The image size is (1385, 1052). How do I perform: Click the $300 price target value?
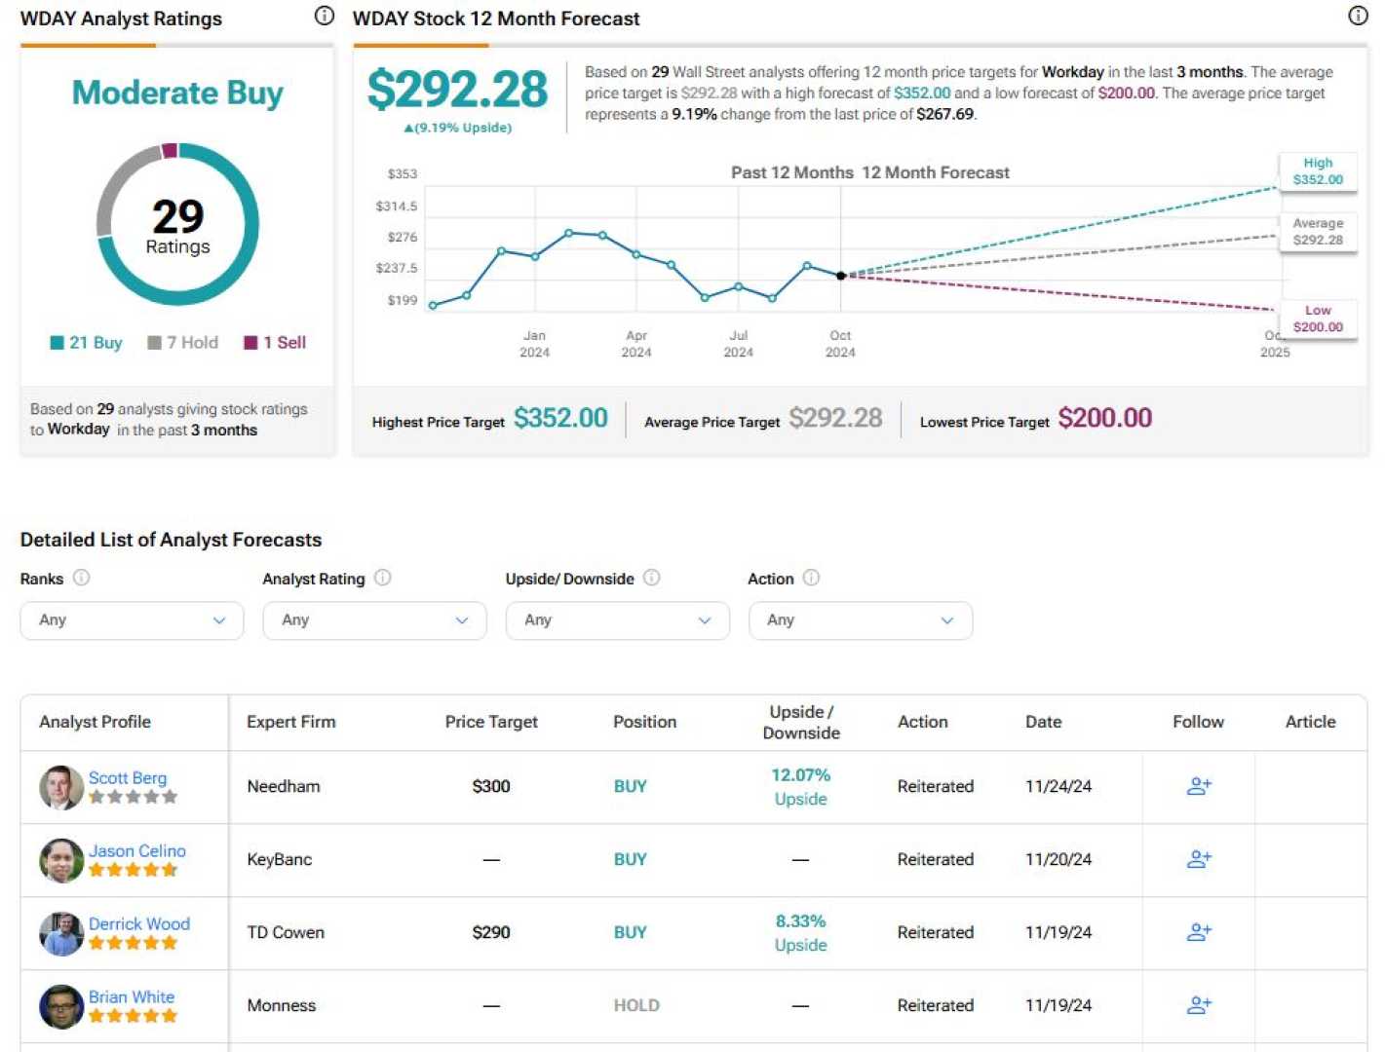(x=491, y=786)
